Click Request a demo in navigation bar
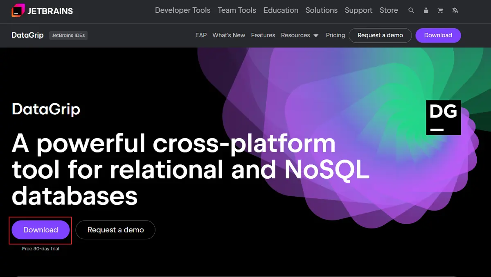This screenshot has height=277, width=491. [380, 35]
